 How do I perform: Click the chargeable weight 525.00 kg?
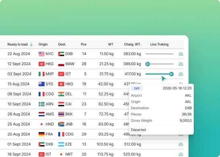(x=132, y=154)
